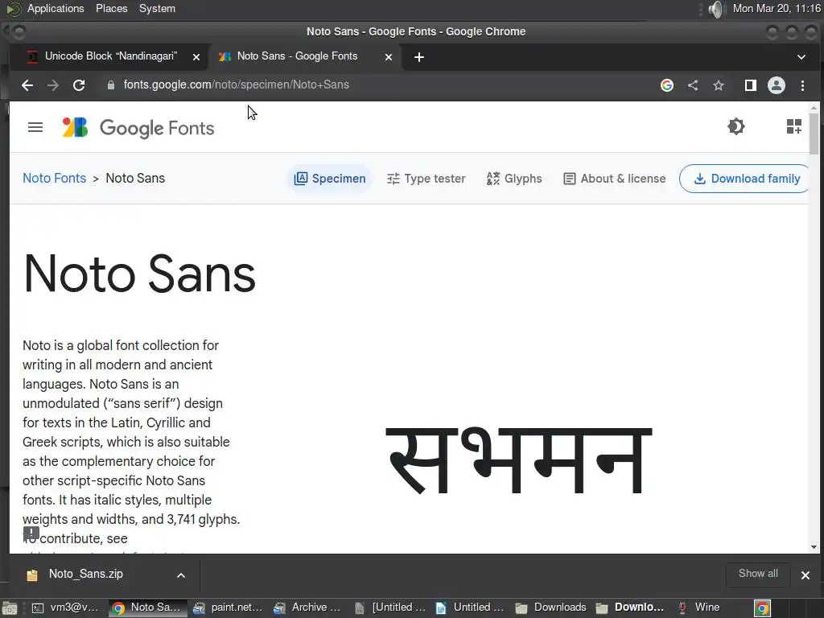Click the Chrome icon at taskbar right
Viewport: 824px width, 618px height.
pyautogui.click(x=762, y=608)
